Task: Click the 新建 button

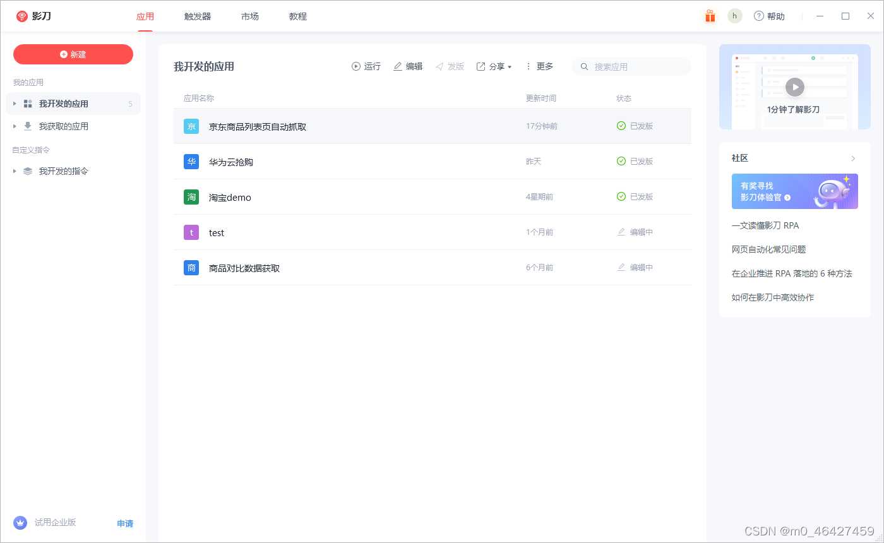Action: [x=73, y=54]
